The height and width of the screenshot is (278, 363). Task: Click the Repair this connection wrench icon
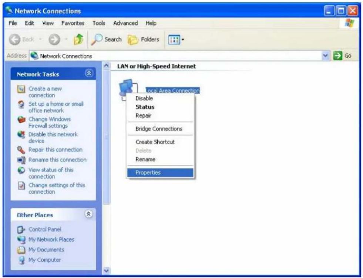pos(21,150)
